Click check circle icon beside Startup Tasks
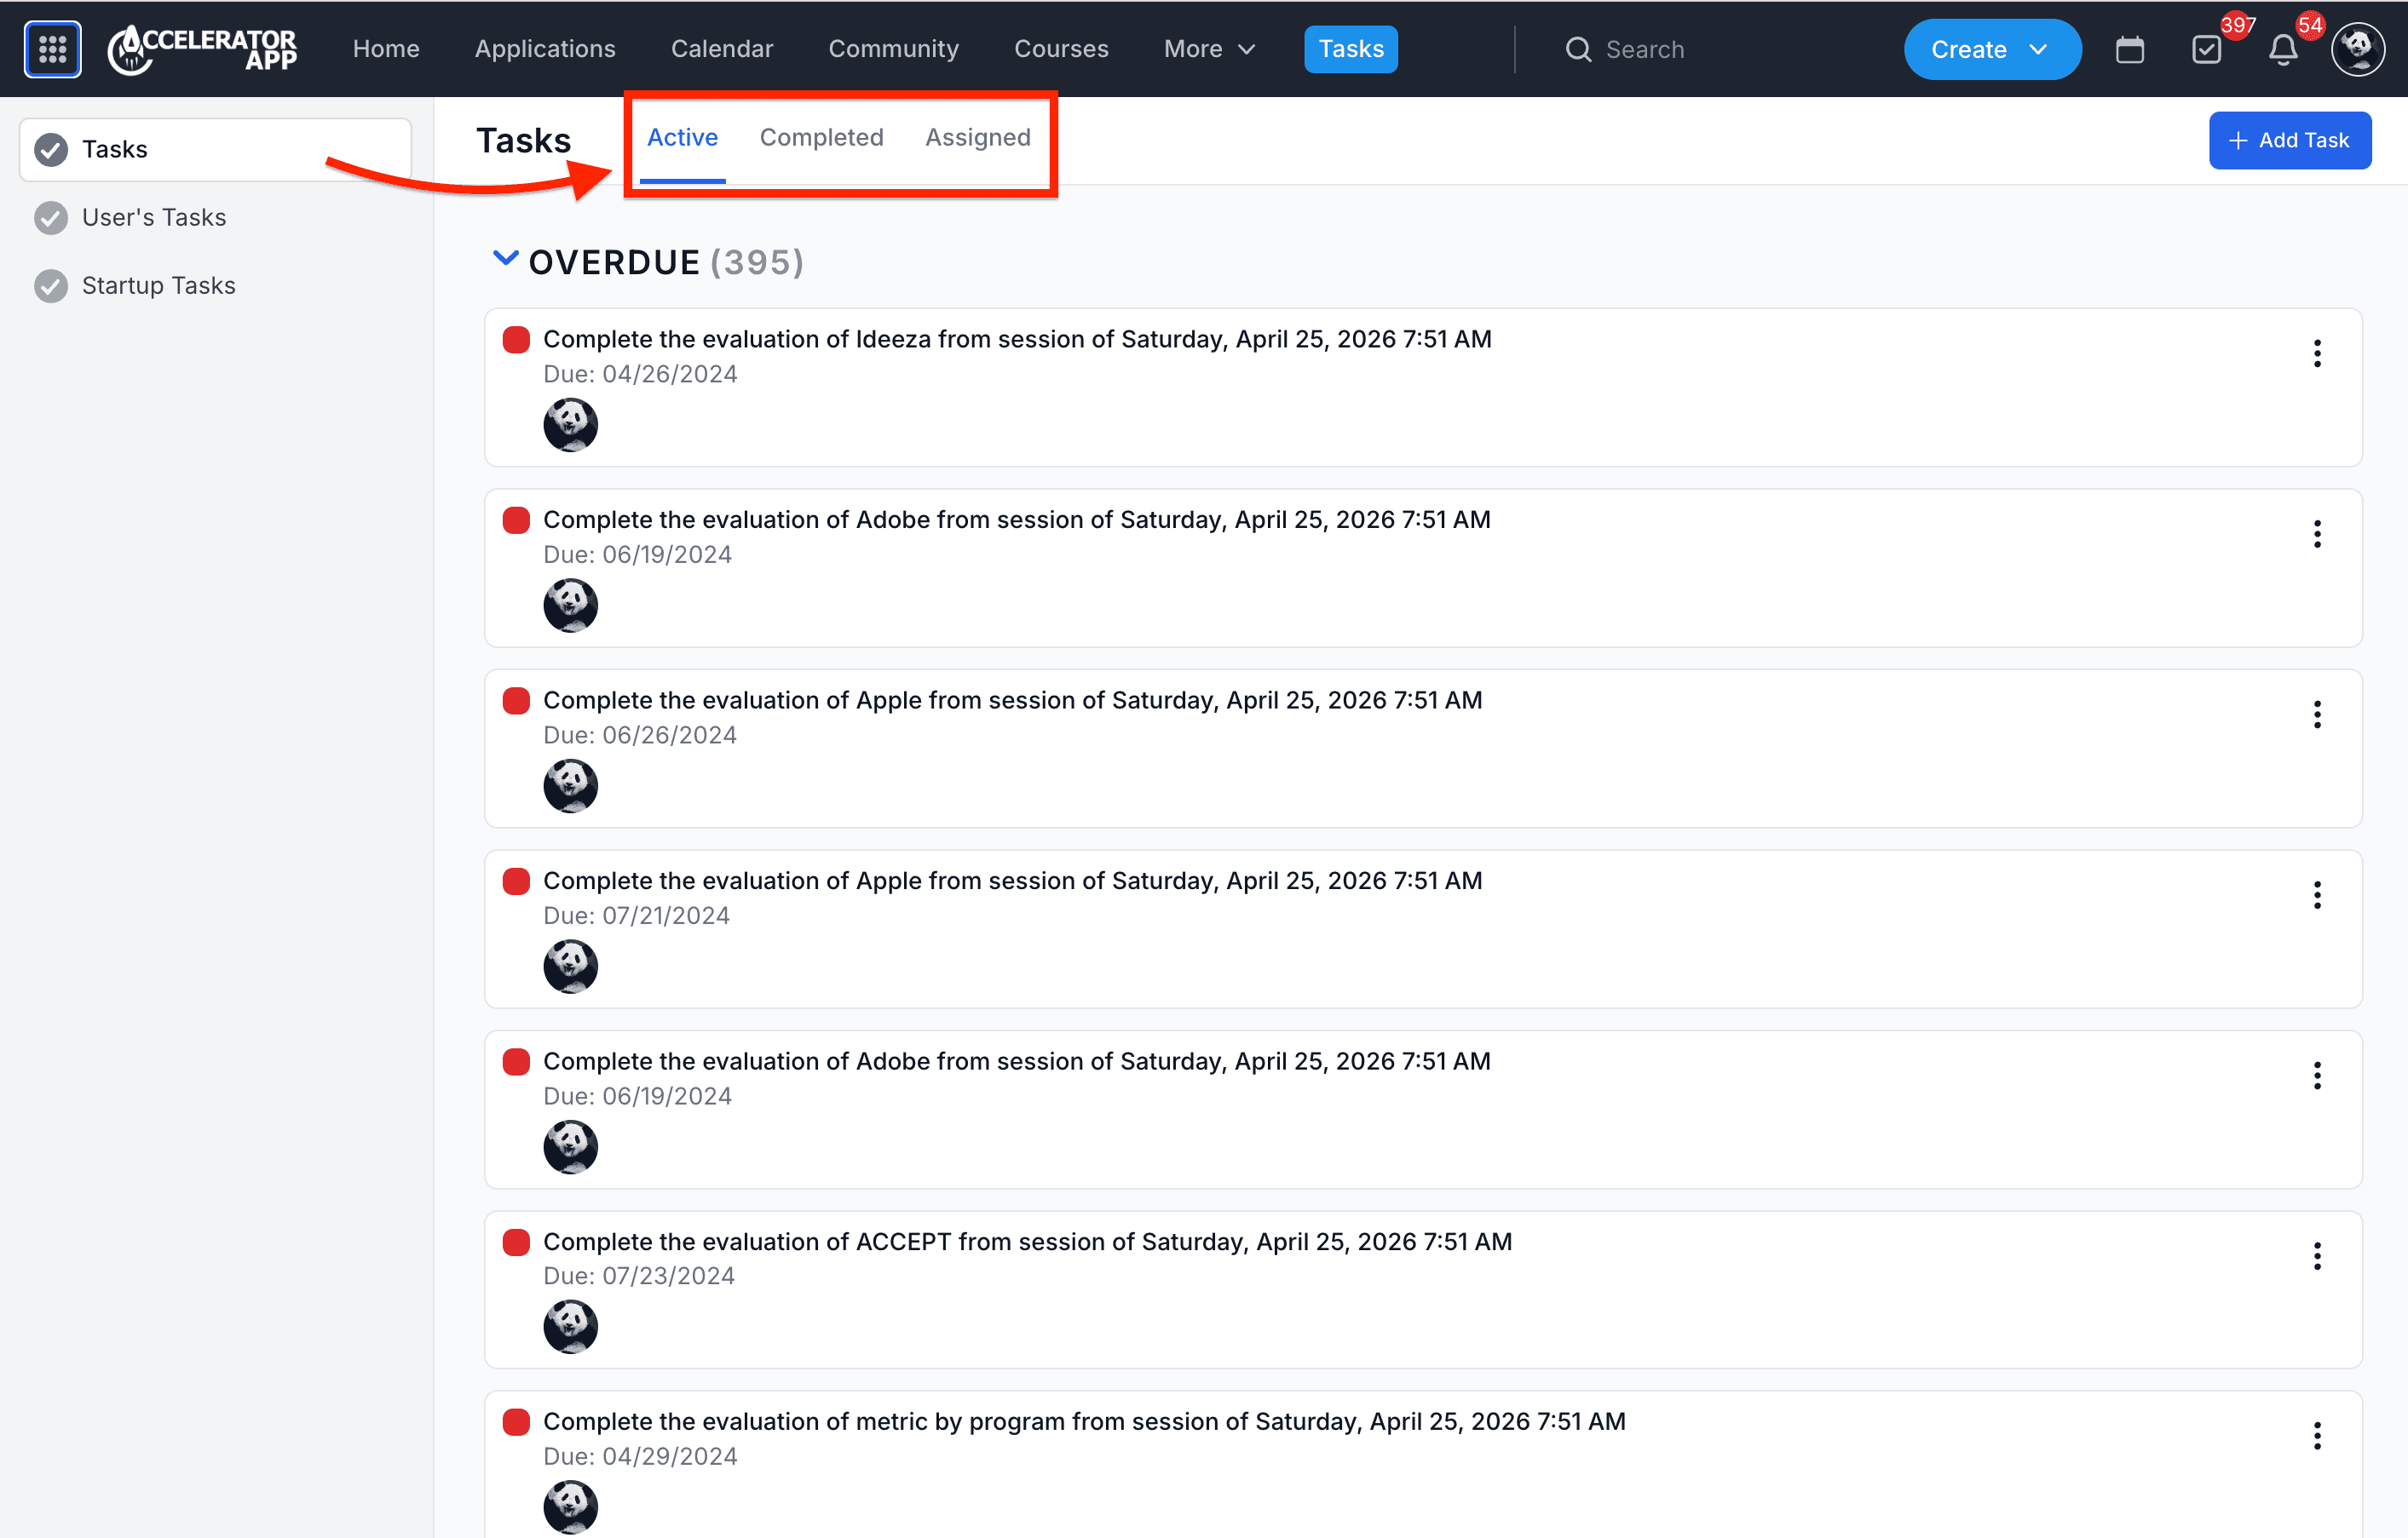Viewport: 2408px width, 1538px height. tap(51, 286)
